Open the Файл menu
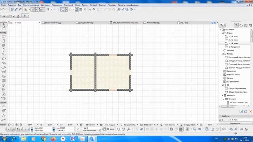This screenshot has width=253, height=142. [4, 5]
